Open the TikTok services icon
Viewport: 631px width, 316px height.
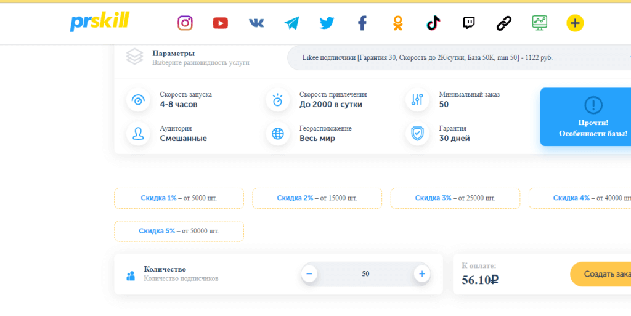pyautogui.click(x=433, y=23)
